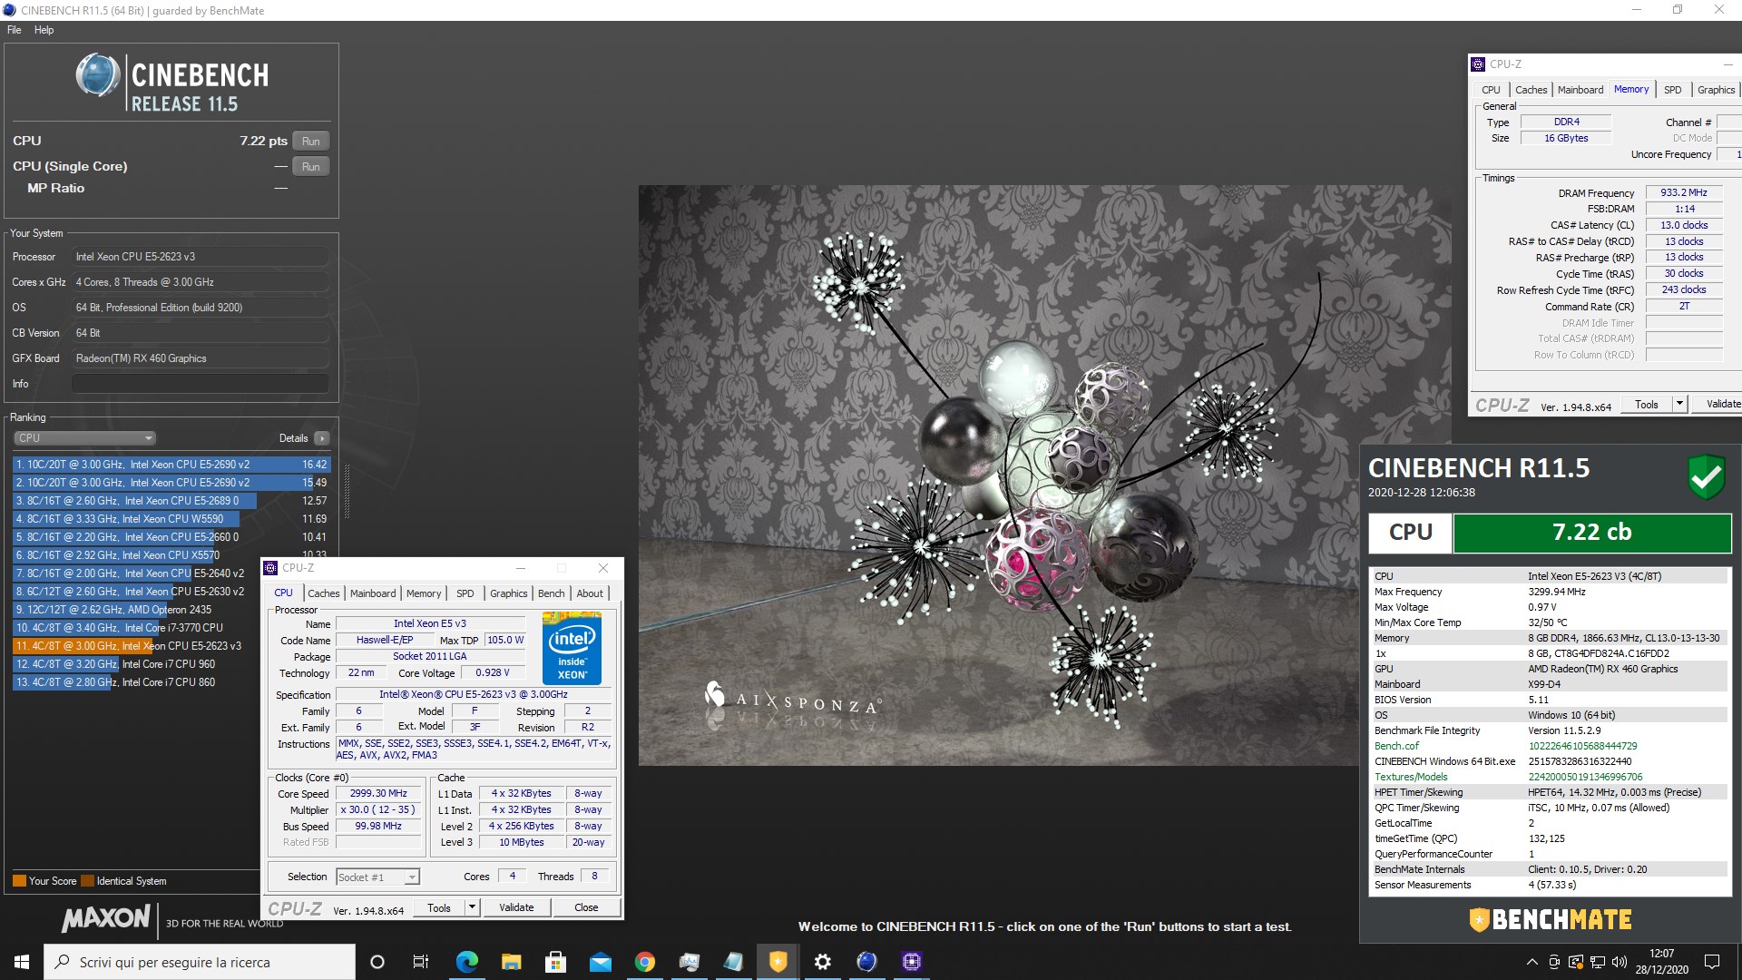
Task: Select ranking row Xeon W5590
Action: tap(171, 519)
